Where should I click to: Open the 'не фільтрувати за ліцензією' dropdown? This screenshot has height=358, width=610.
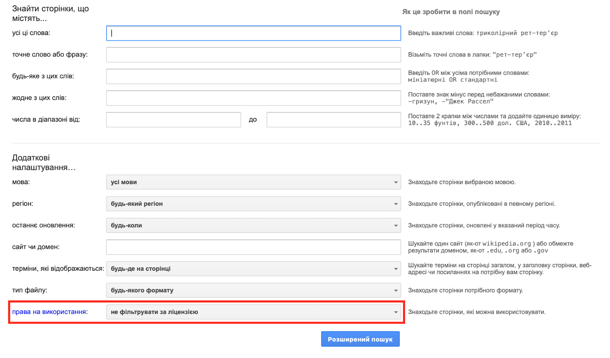[x=254, y=312]
